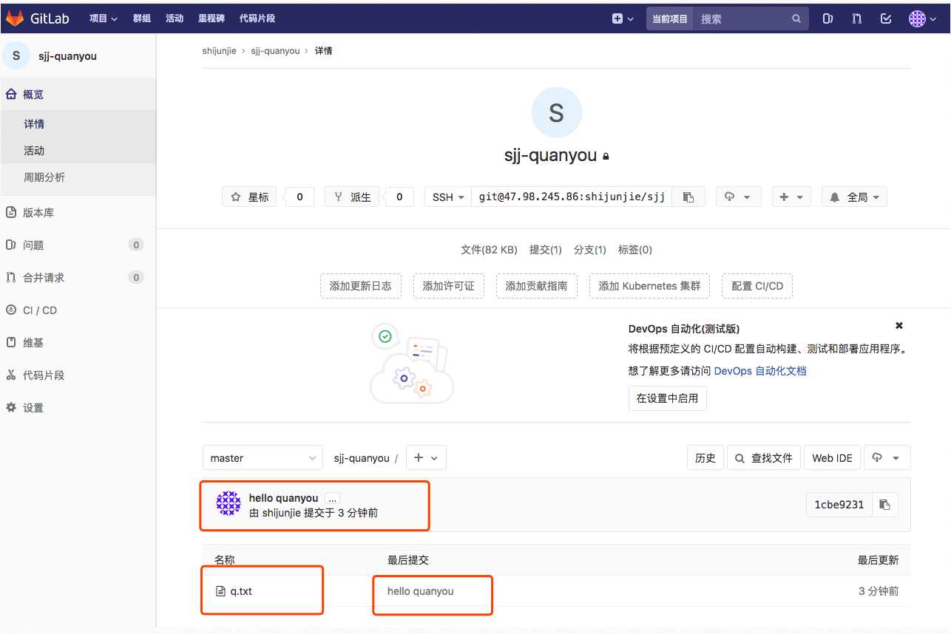Fork the project with 派生 button
951x634 pixels.
[352, 197]
